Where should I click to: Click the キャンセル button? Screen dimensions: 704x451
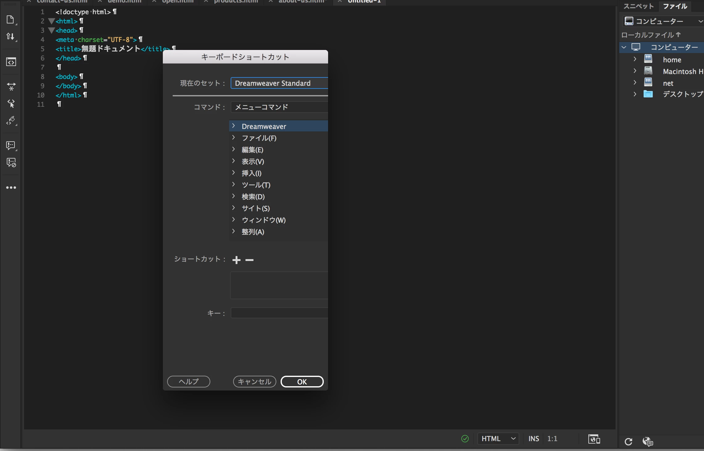click(254, 382)
